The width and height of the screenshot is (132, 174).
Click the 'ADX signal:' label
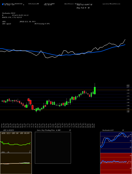coord(7,24)
